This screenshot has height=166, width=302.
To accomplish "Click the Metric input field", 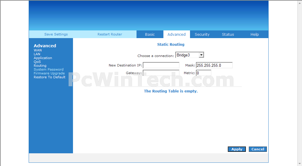I will [x=204, y=73].
